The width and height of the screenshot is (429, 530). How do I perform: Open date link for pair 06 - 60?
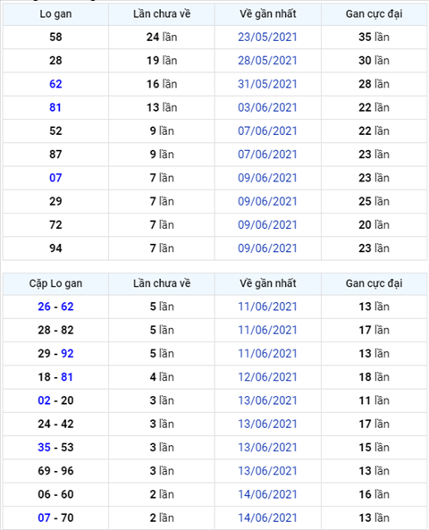click(267, 494)
